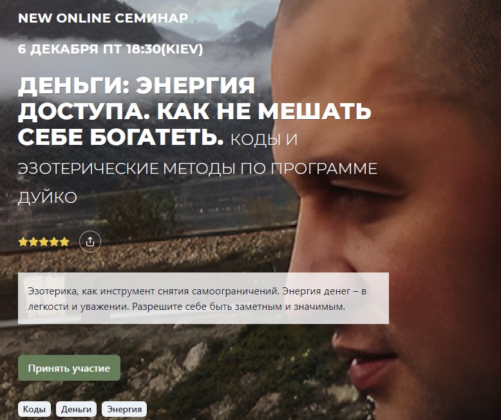Click the date '6 ДЕКАБРЯ ПТ 18:30(KIEV)'

coord(111,49)
